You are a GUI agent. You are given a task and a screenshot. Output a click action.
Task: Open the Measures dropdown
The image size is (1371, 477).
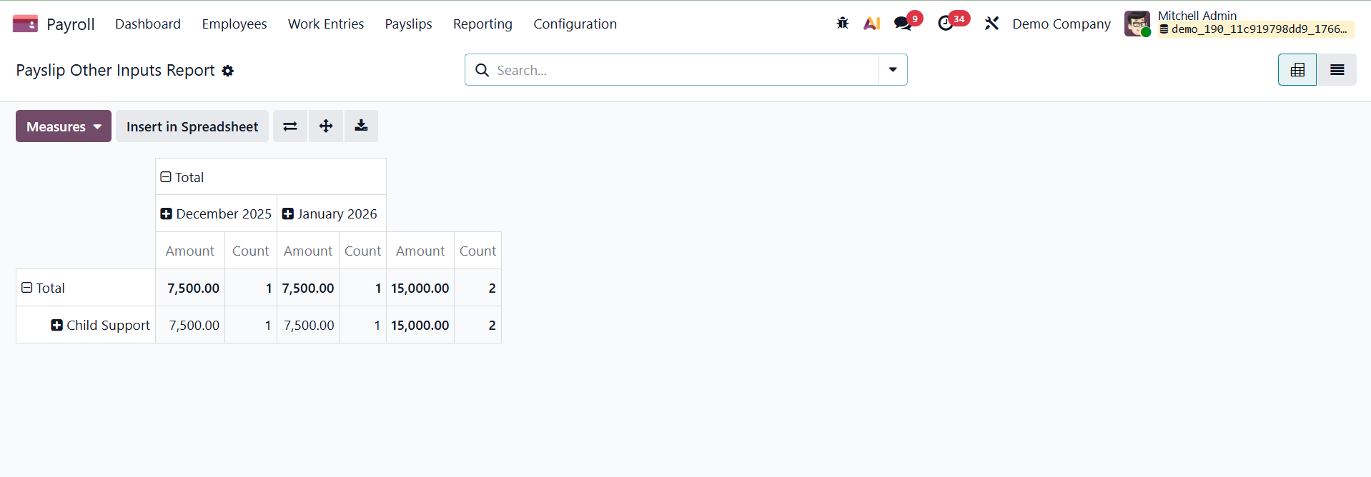(x=64, y=126)
